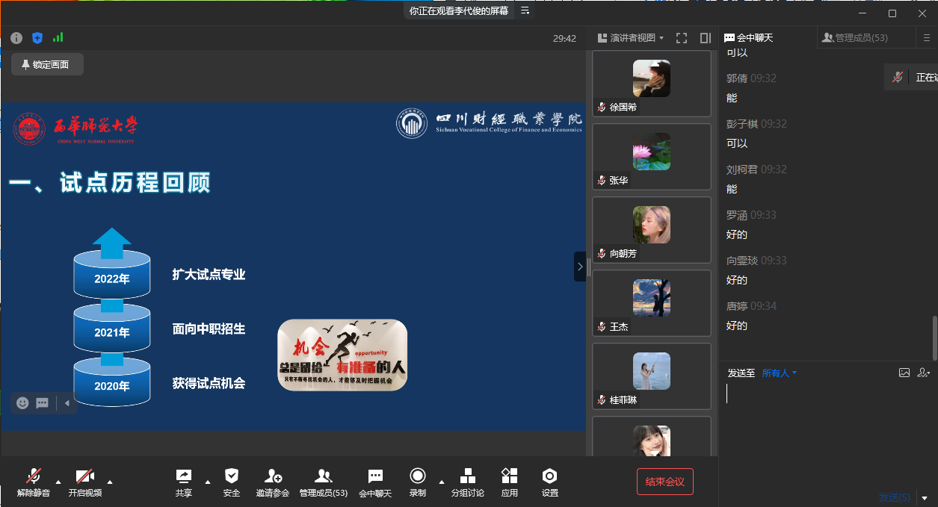Click the image send icon in chat
The width and height of the screenshot is (938, 507).
pyautogui.click(x=904, y=373)
